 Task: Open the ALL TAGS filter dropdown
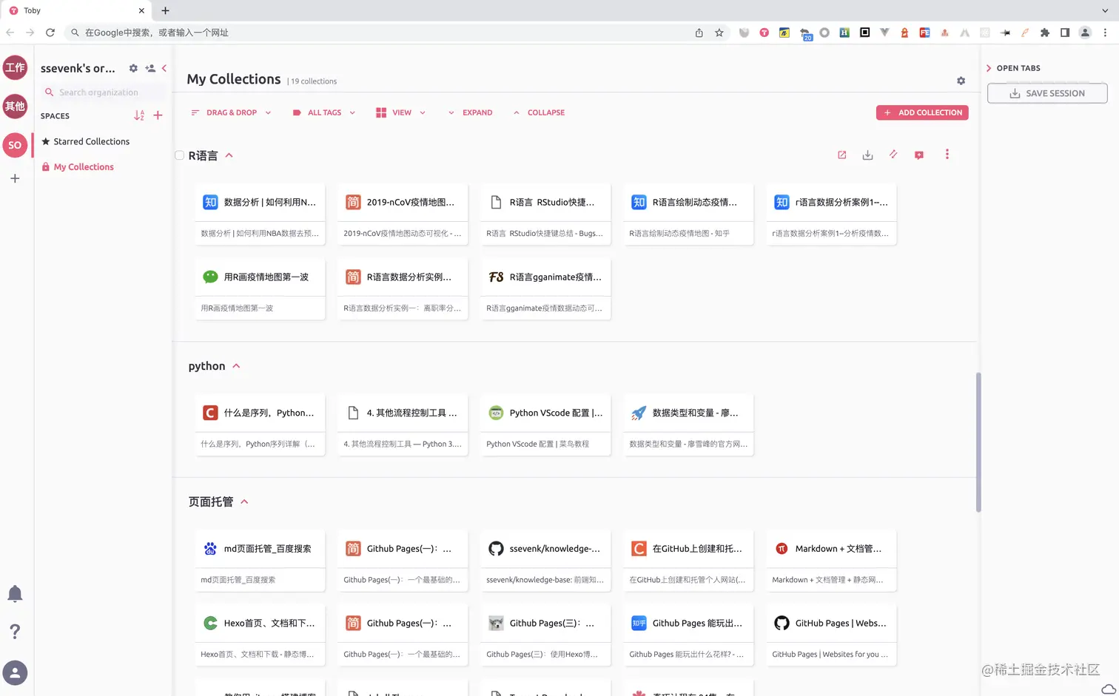coord(324,112)
